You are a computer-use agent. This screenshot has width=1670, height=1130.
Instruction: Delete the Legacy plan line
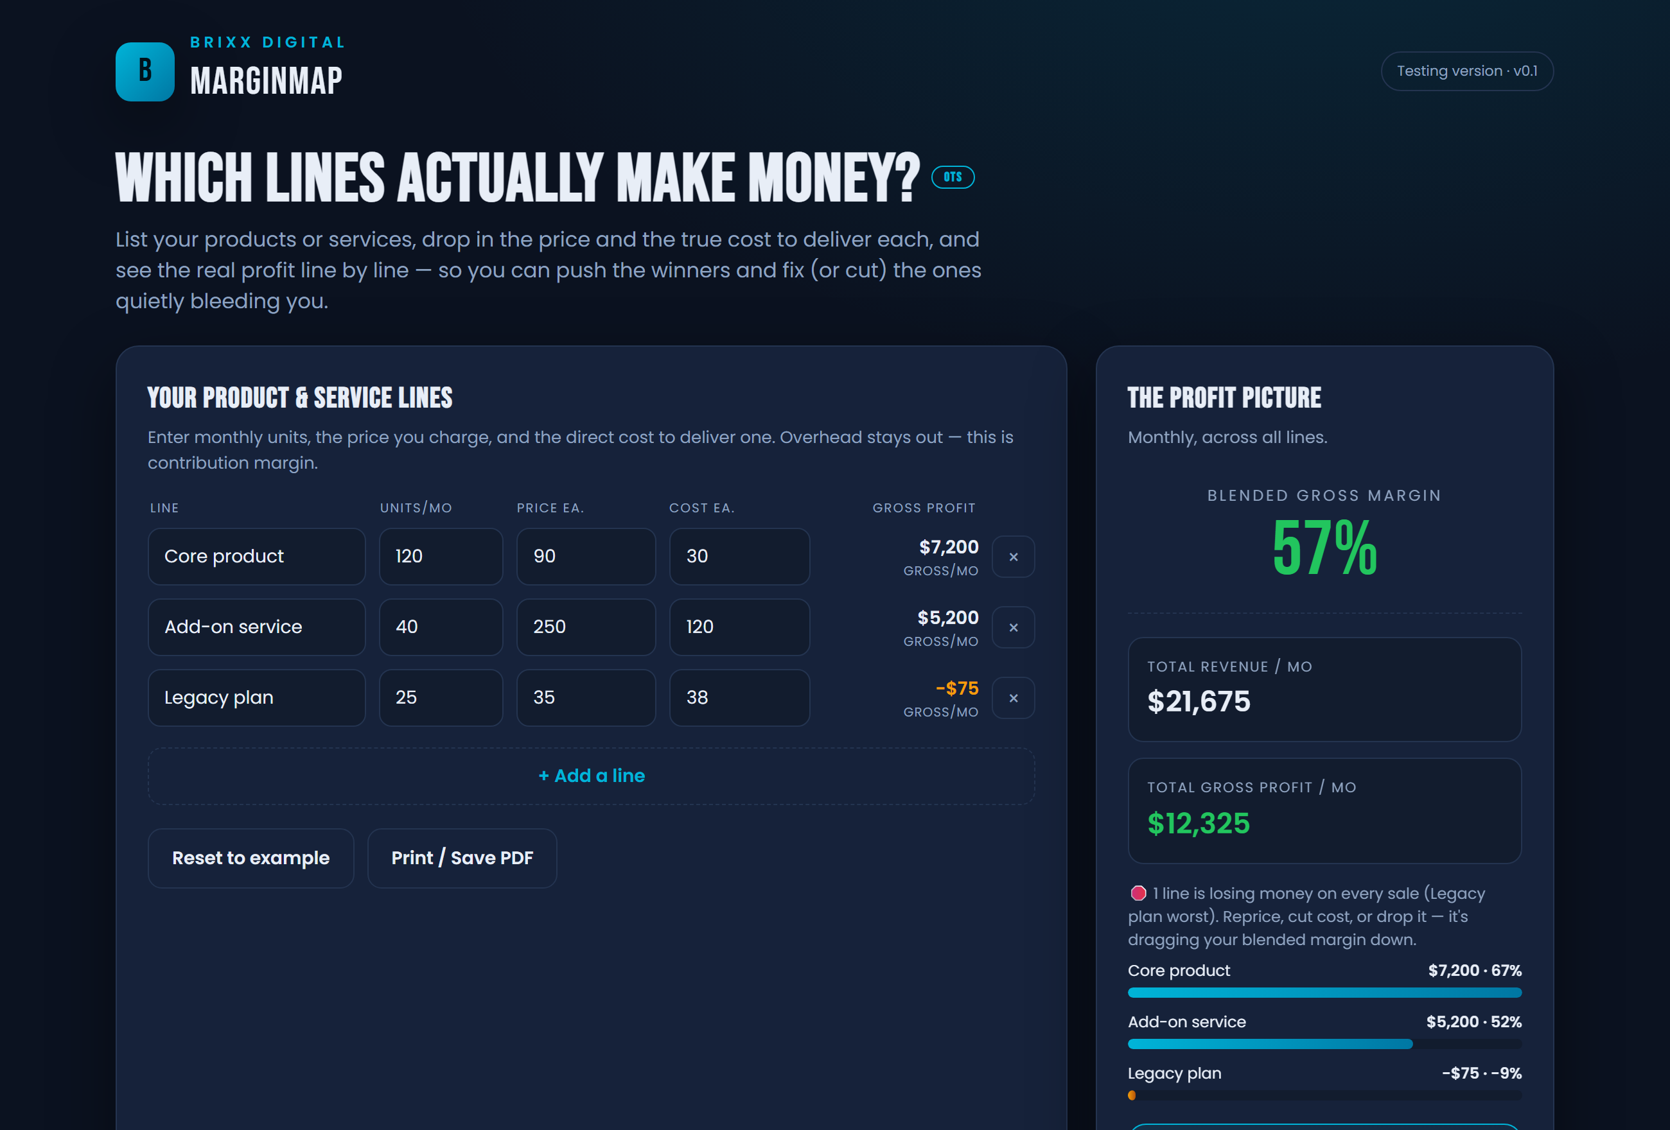coord(1013,697)
